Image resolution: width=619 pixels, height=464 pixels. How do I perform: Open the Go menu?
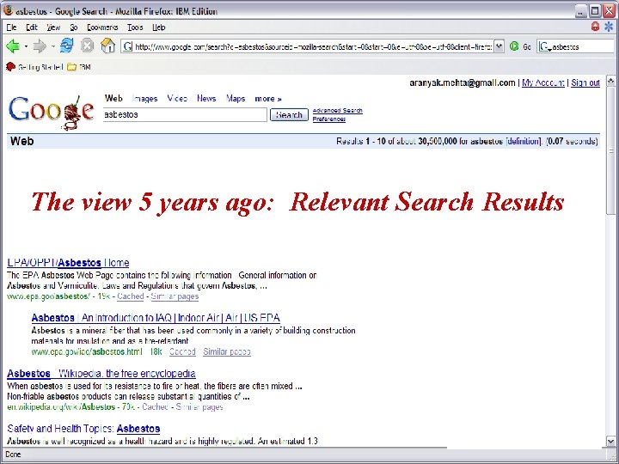coord(74,27)
